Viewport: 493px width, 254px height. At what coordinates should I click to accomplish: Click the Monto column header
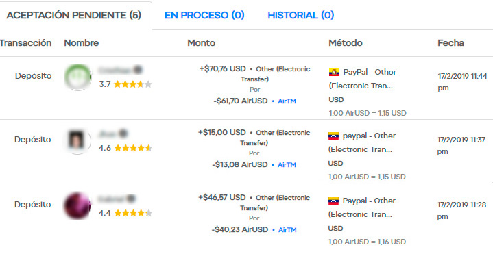click(201, 43)
